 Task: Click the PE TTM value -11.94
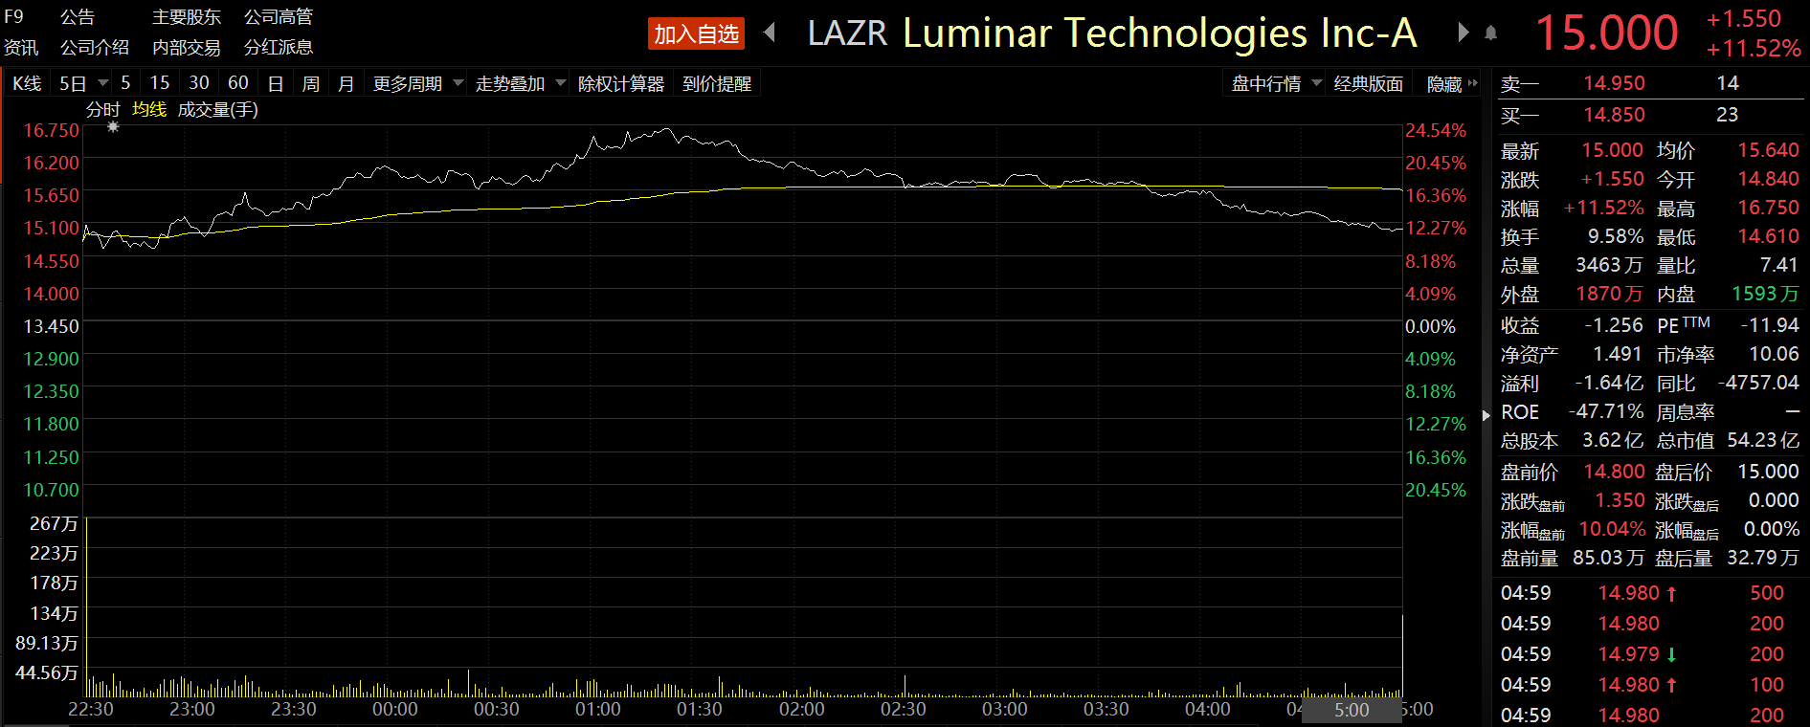(1770, 325)
